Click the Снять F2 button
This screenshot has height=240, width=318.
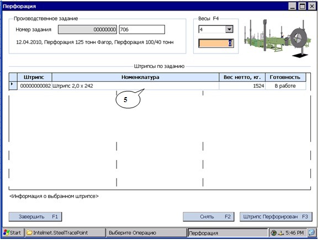pos(209,217)
